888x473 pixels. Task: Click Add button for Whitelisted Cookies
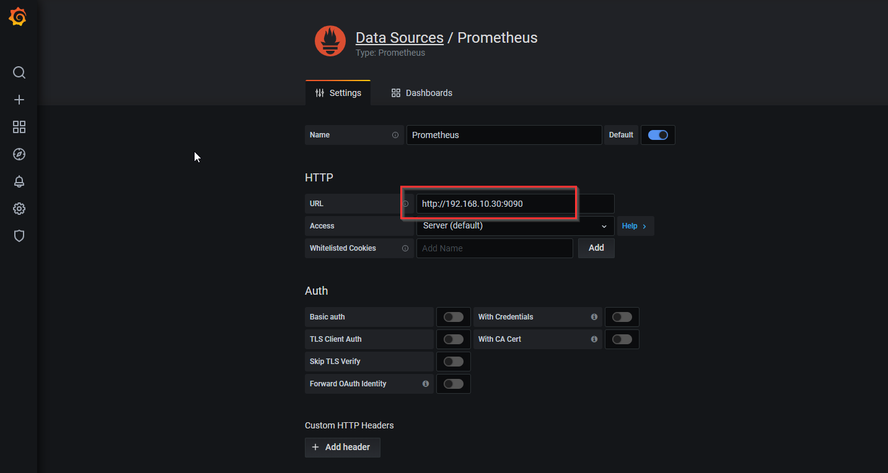click(596, 248)
